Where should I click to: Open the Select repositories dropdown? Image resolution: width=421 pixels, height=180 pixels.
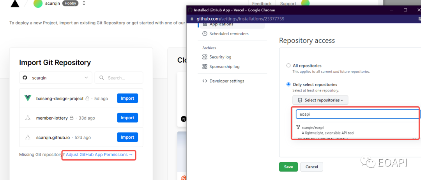[320, 100]
